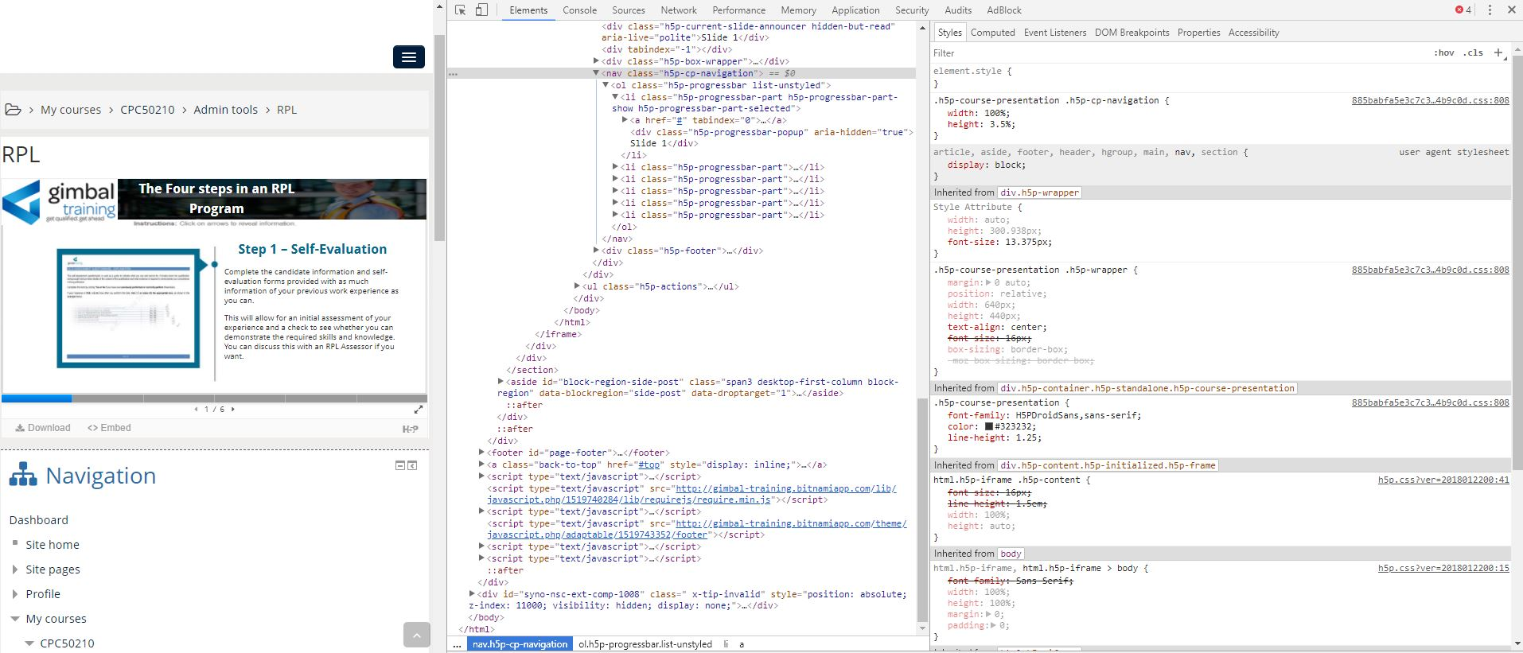The image size is (1523, 653).
Task: Click the breadcrumb overflow ellipsis at bottom
Action: [x=457, y=645]
